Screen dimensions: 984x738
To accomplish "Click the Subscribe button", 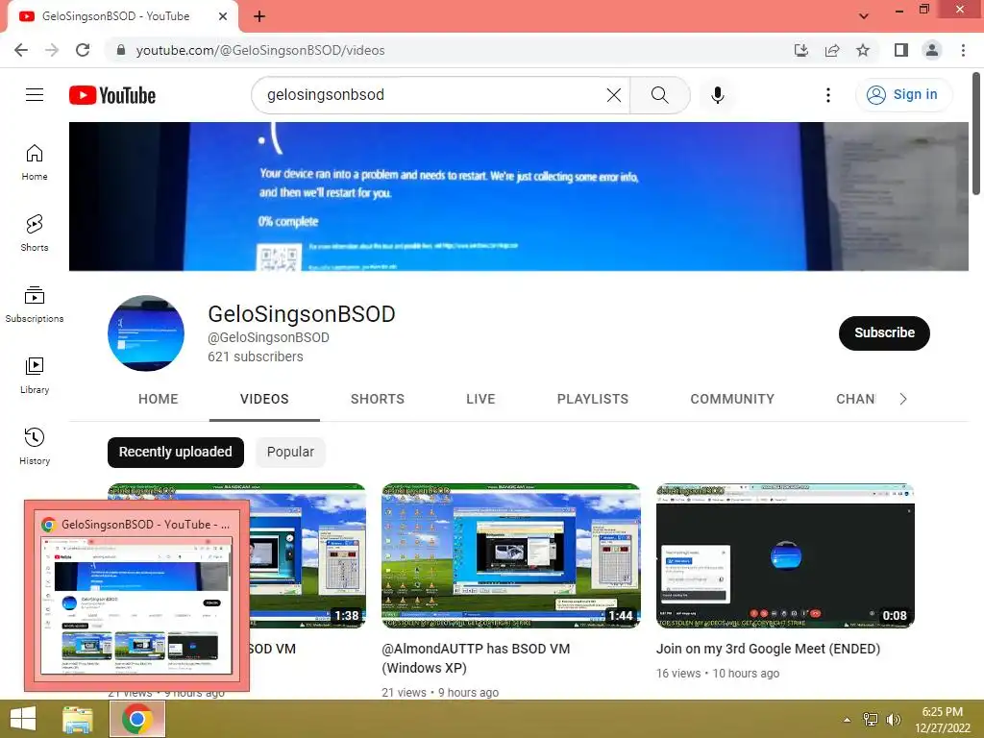I will [x=884, y=333].
